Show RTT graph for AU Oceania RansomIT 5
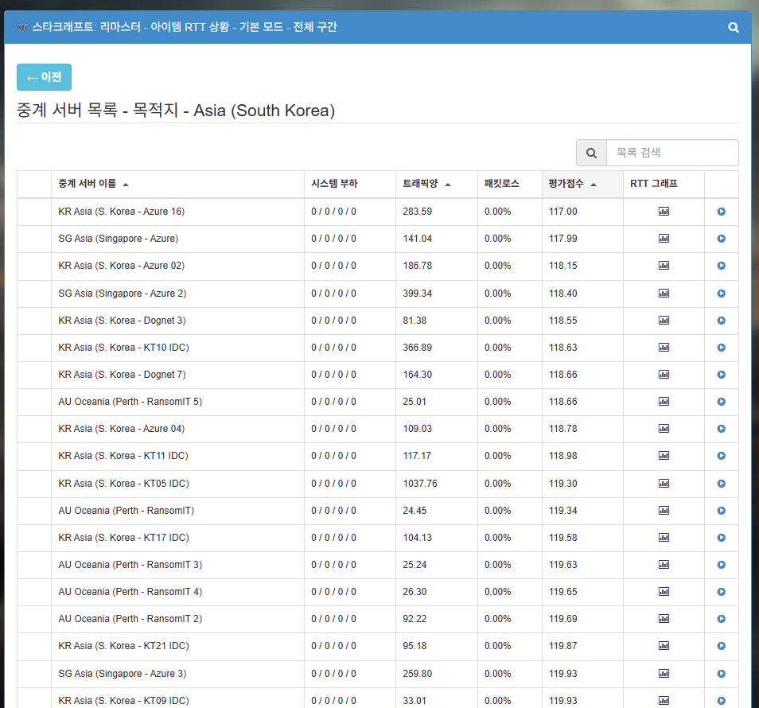759x708 pixels. pyautogui.click(x=664, y=402)
